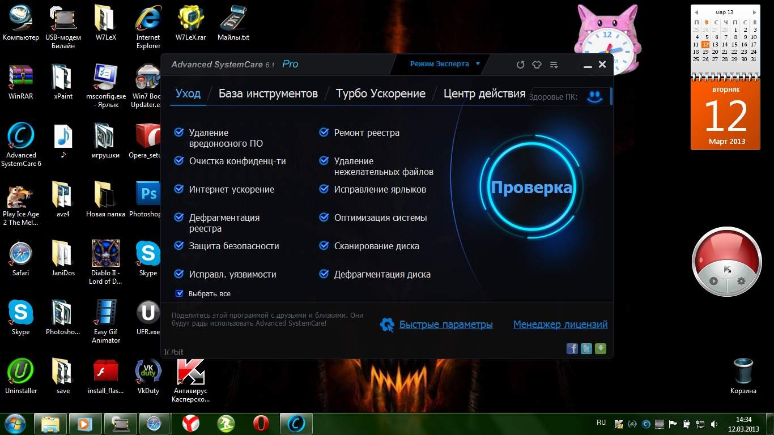Select the Uninstaller desktop icon

[x=21, y=377]
